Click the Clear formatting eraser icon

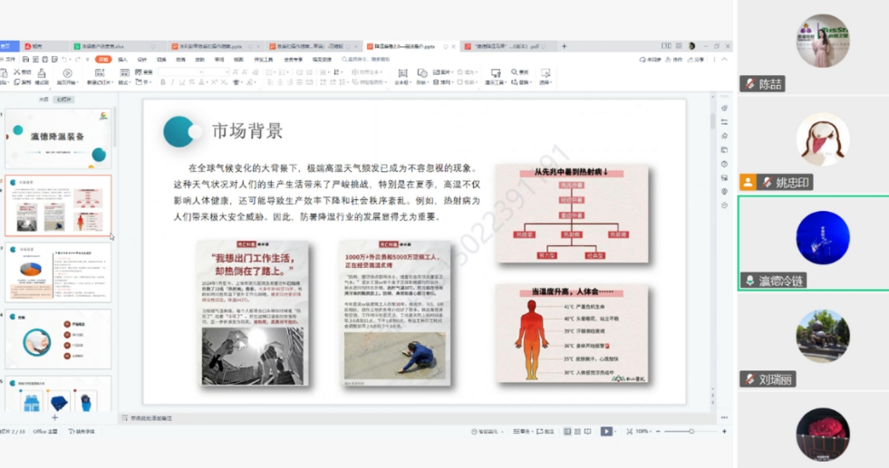(x=256, y=72)
